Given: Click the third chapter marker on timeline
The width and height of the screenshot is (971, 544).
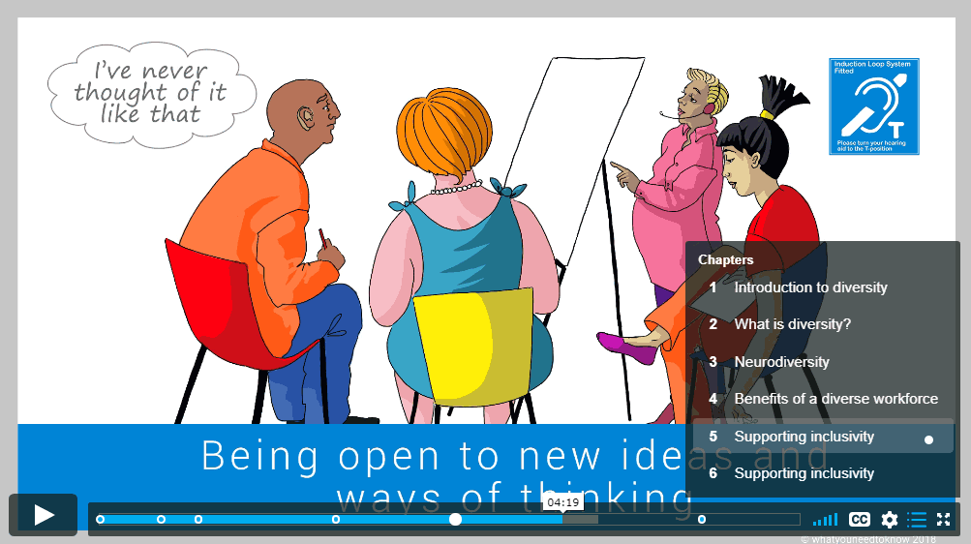Looking at the screenshot, I should pyautogui.click(x=198, y=520).
